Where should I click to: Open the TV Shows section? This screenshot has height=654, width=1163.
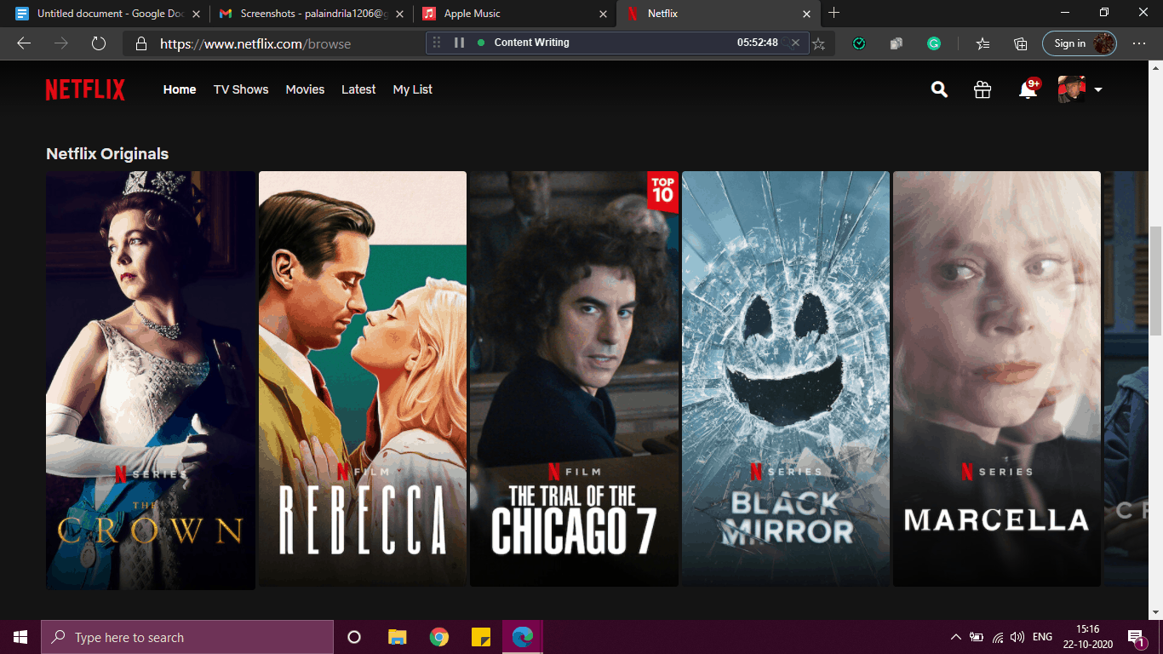241,89
